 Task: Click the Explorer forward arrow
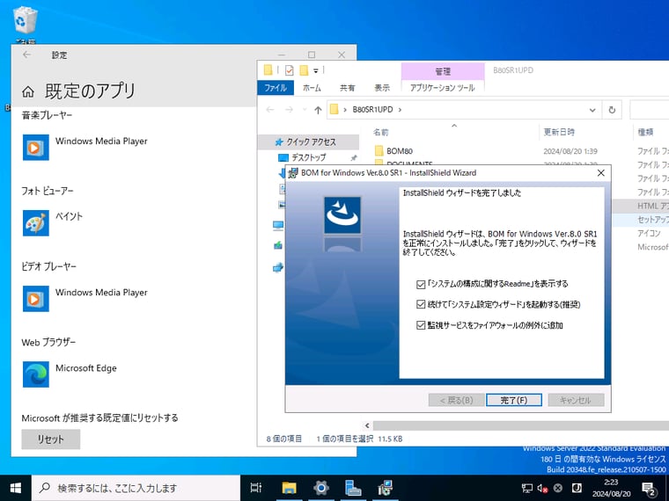click(x=289, y=110)
